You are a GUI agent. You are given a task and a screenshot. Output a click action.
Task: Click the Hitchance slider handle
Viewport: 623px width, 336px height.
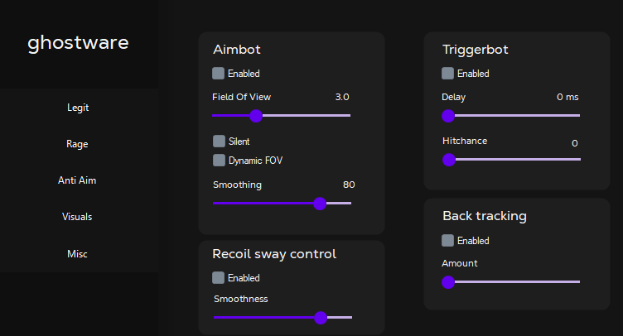(449, 160)
